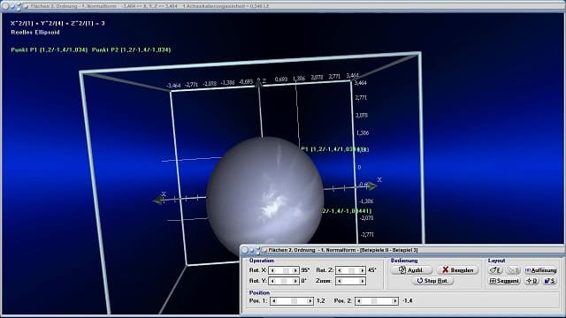This screenshot has height=318, width=566.
Task: Click the D layout icon button
Action: pyautogui.click(x=532, y=281)
